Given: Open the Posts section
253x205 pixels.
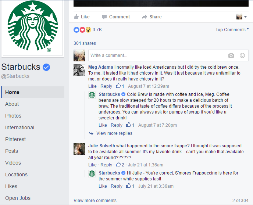Looking at the screenshot, I should 11,151.
